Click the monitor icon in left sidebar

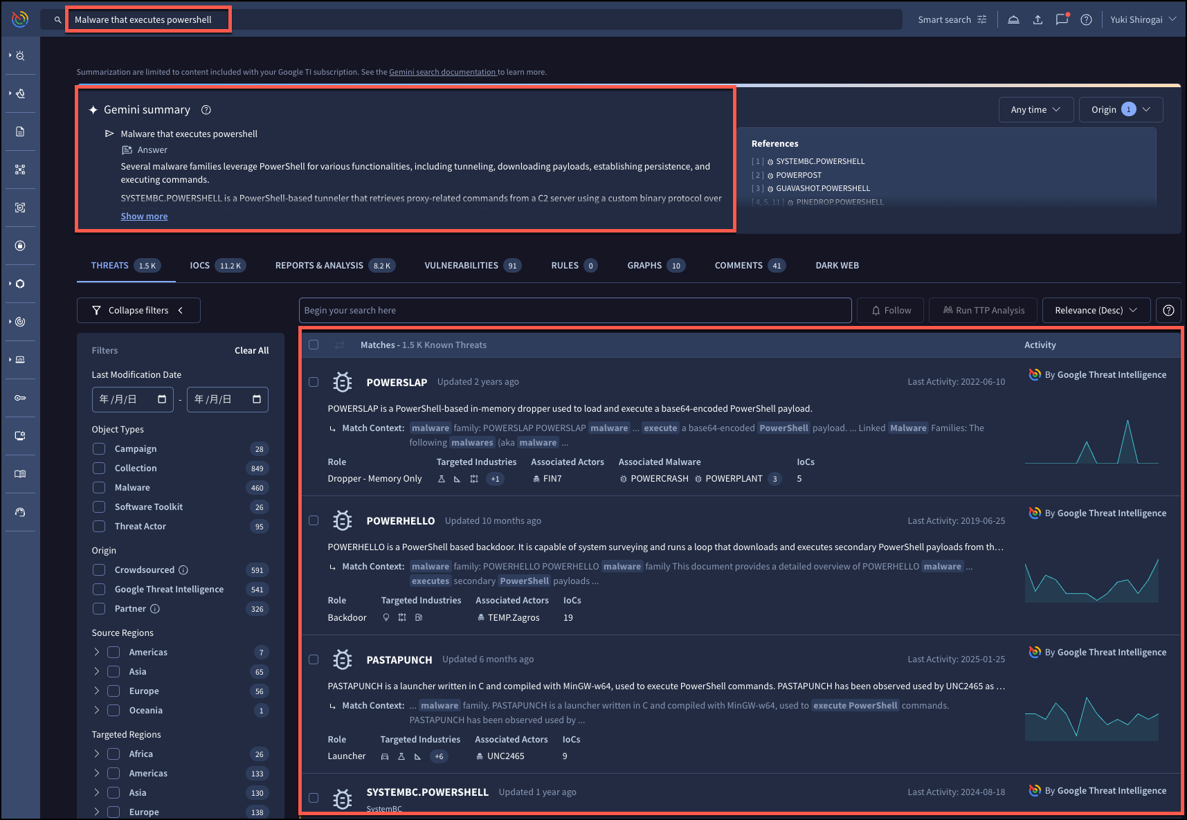pyautogui.click(x=20, y=436)
